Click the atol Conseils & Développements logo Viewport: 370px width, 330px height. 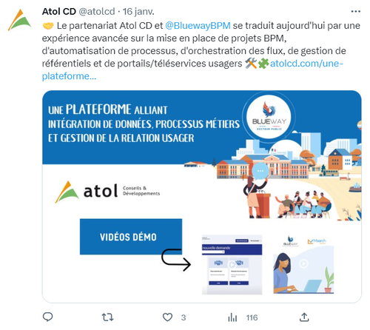(107, 192)
